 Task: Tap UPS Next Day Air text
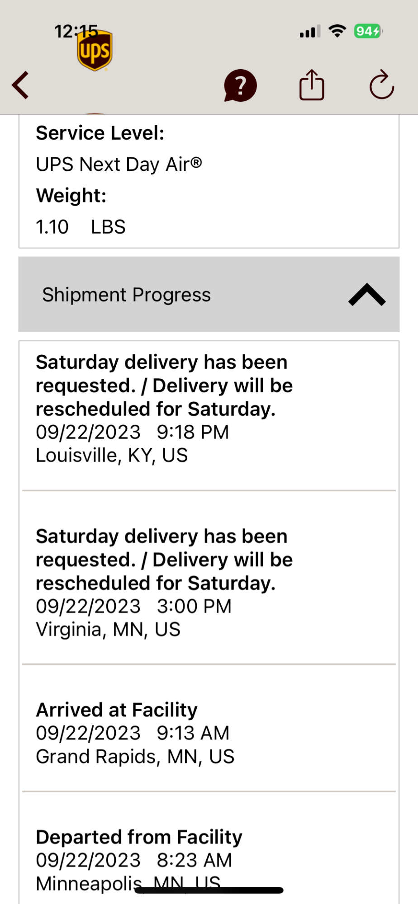tap(119, 164)
